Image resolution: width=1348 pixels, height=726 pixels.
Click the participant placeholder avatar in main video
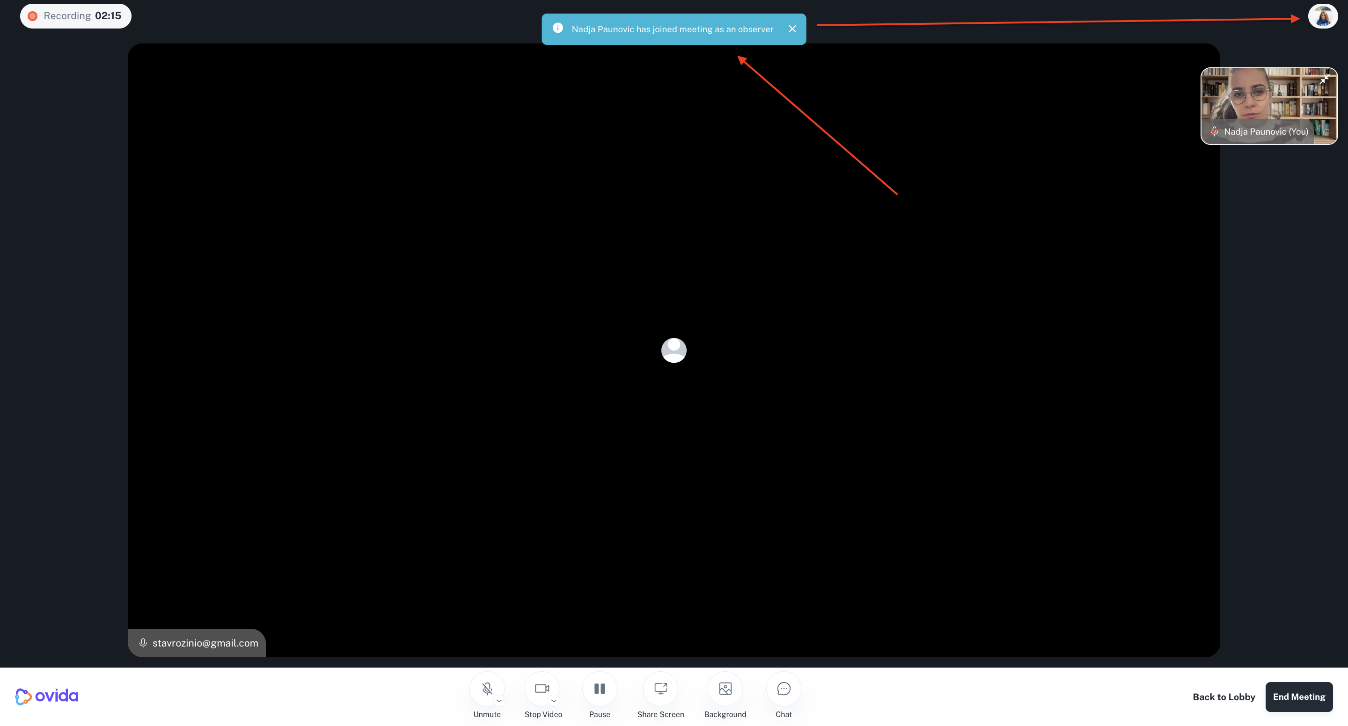(x=674, y=350)
